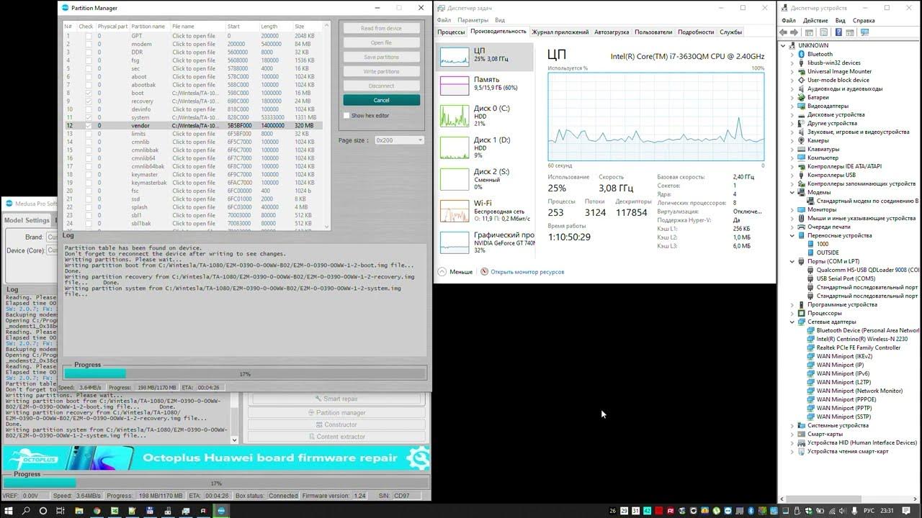Click Device Manager help toolbar icon
The height and width of the screenshot is (518, 922).
[838, 32]
